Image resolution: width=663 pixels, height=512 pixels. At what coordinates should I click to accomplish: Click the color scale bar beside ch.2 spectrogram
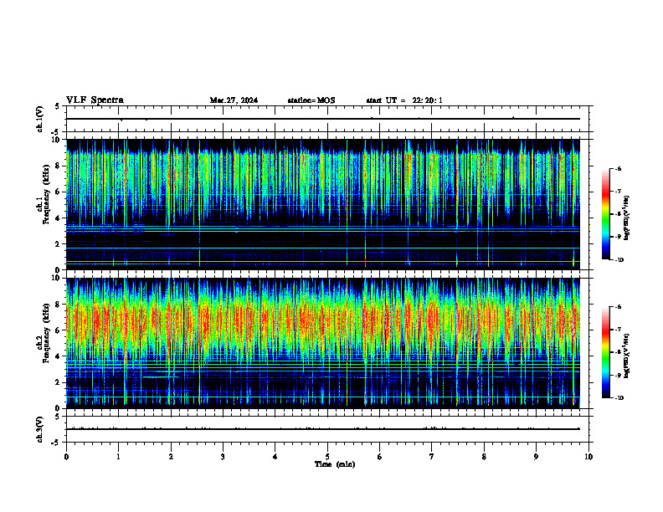pos(605,352)
